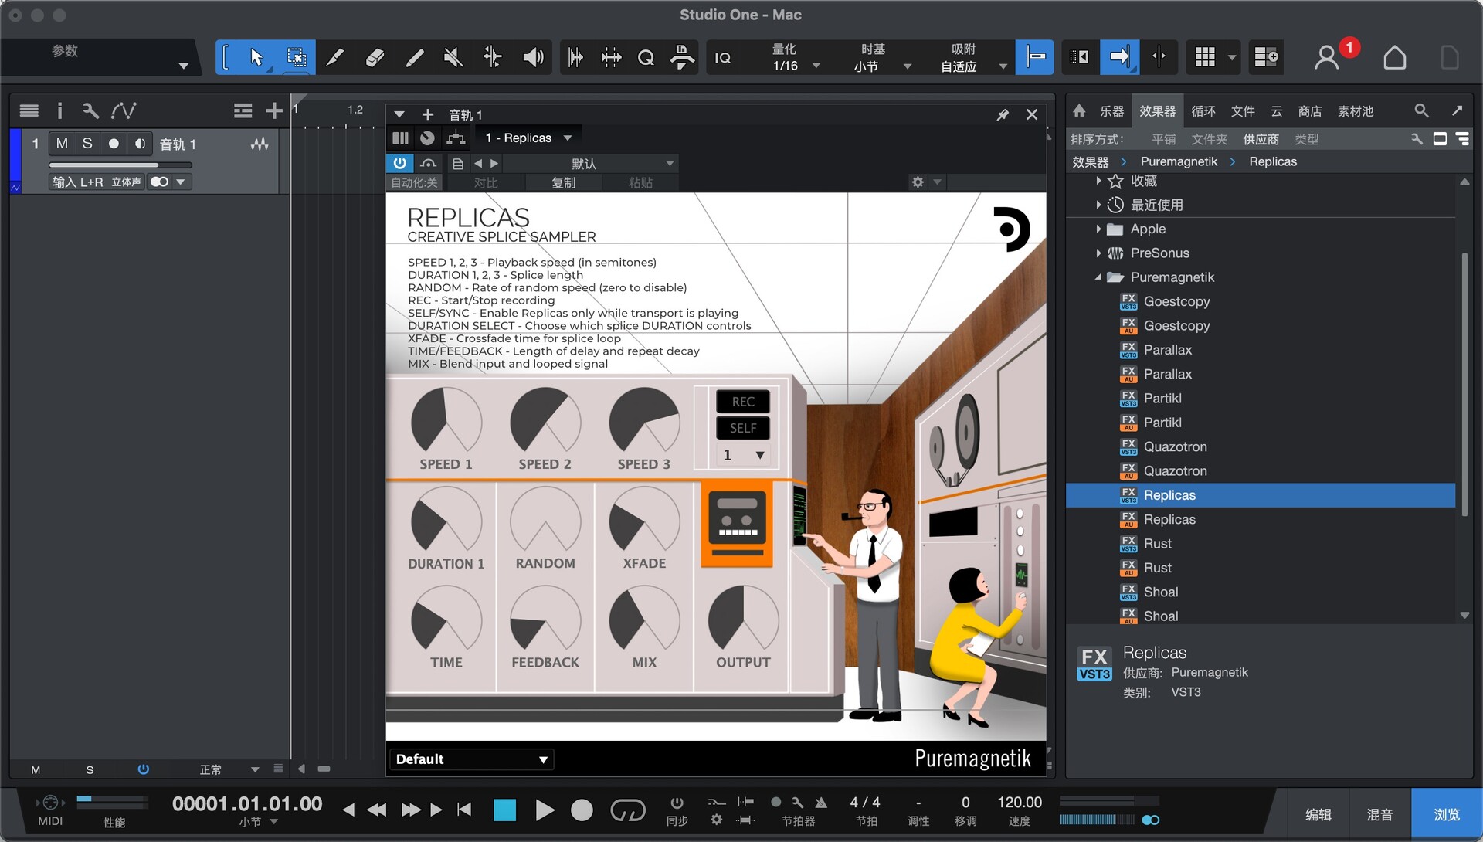This screenshot has width=1483, height=842.
Task: Switch to 乐器 browser tab
Action: coord(1111,111)
